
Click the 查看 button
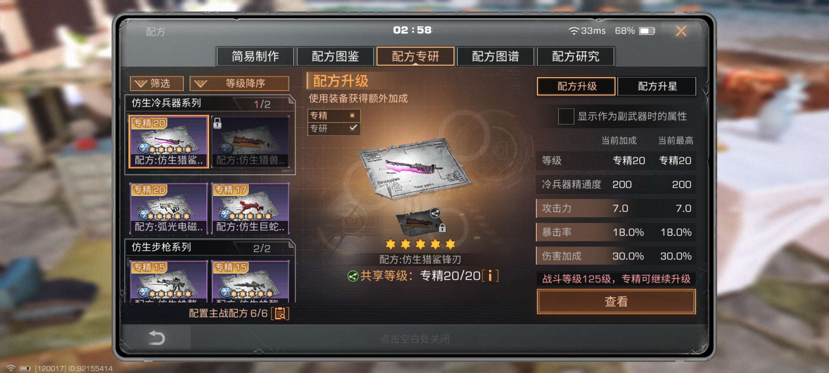click(x=616, y=302)
